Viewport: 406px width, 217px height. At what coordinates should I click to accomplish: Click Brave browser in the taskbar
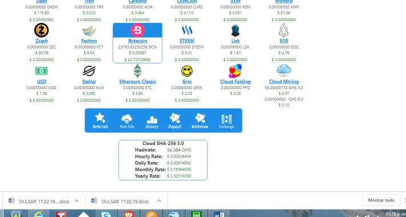coord(129,214)
